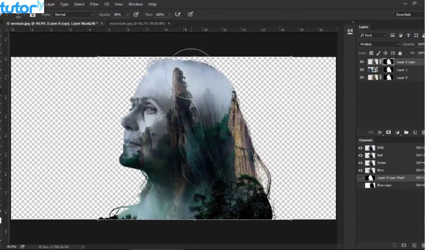
Task: Switch to the mountain.jpg document tab
Action: click(137, 24)
